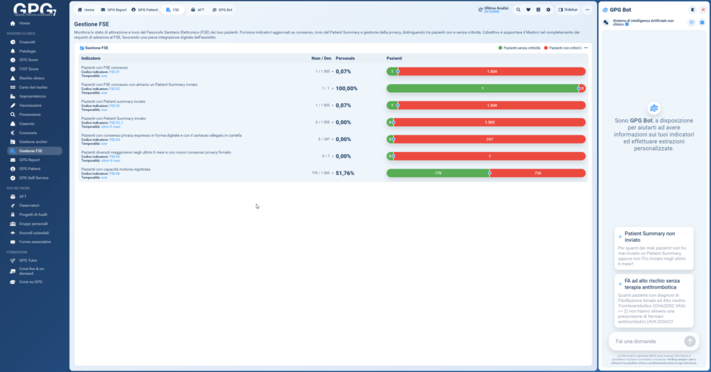Open the three-dots menu in top toolbar
This screenshot has height=372, width=711.
tap(587, 10)
